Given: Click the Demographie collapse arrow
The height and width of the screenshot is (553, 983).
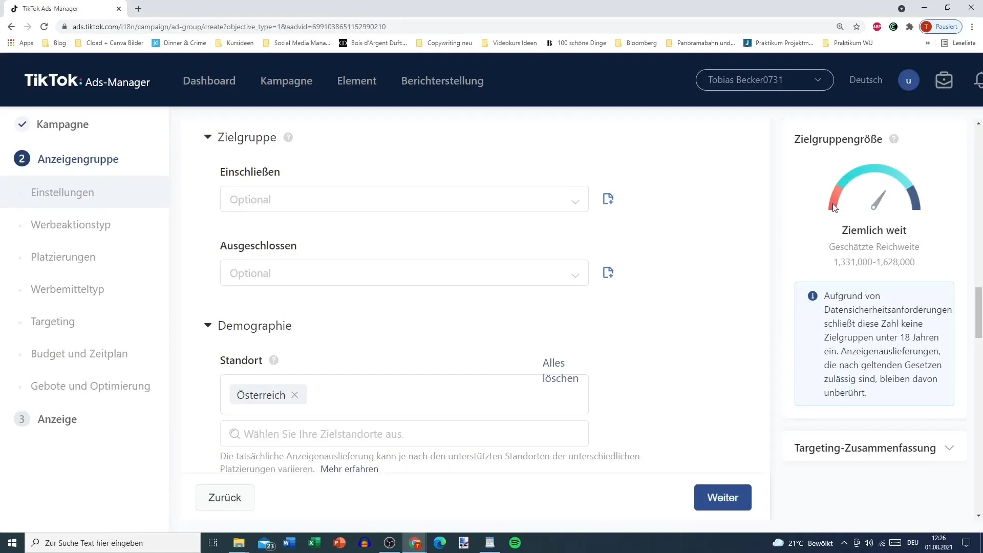Looking at the screenshot, I should click(208, 325).
